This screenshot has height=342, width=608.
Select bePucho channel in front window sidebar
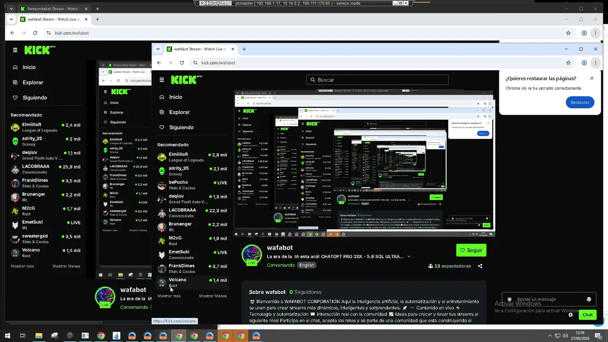pos(192,185)
